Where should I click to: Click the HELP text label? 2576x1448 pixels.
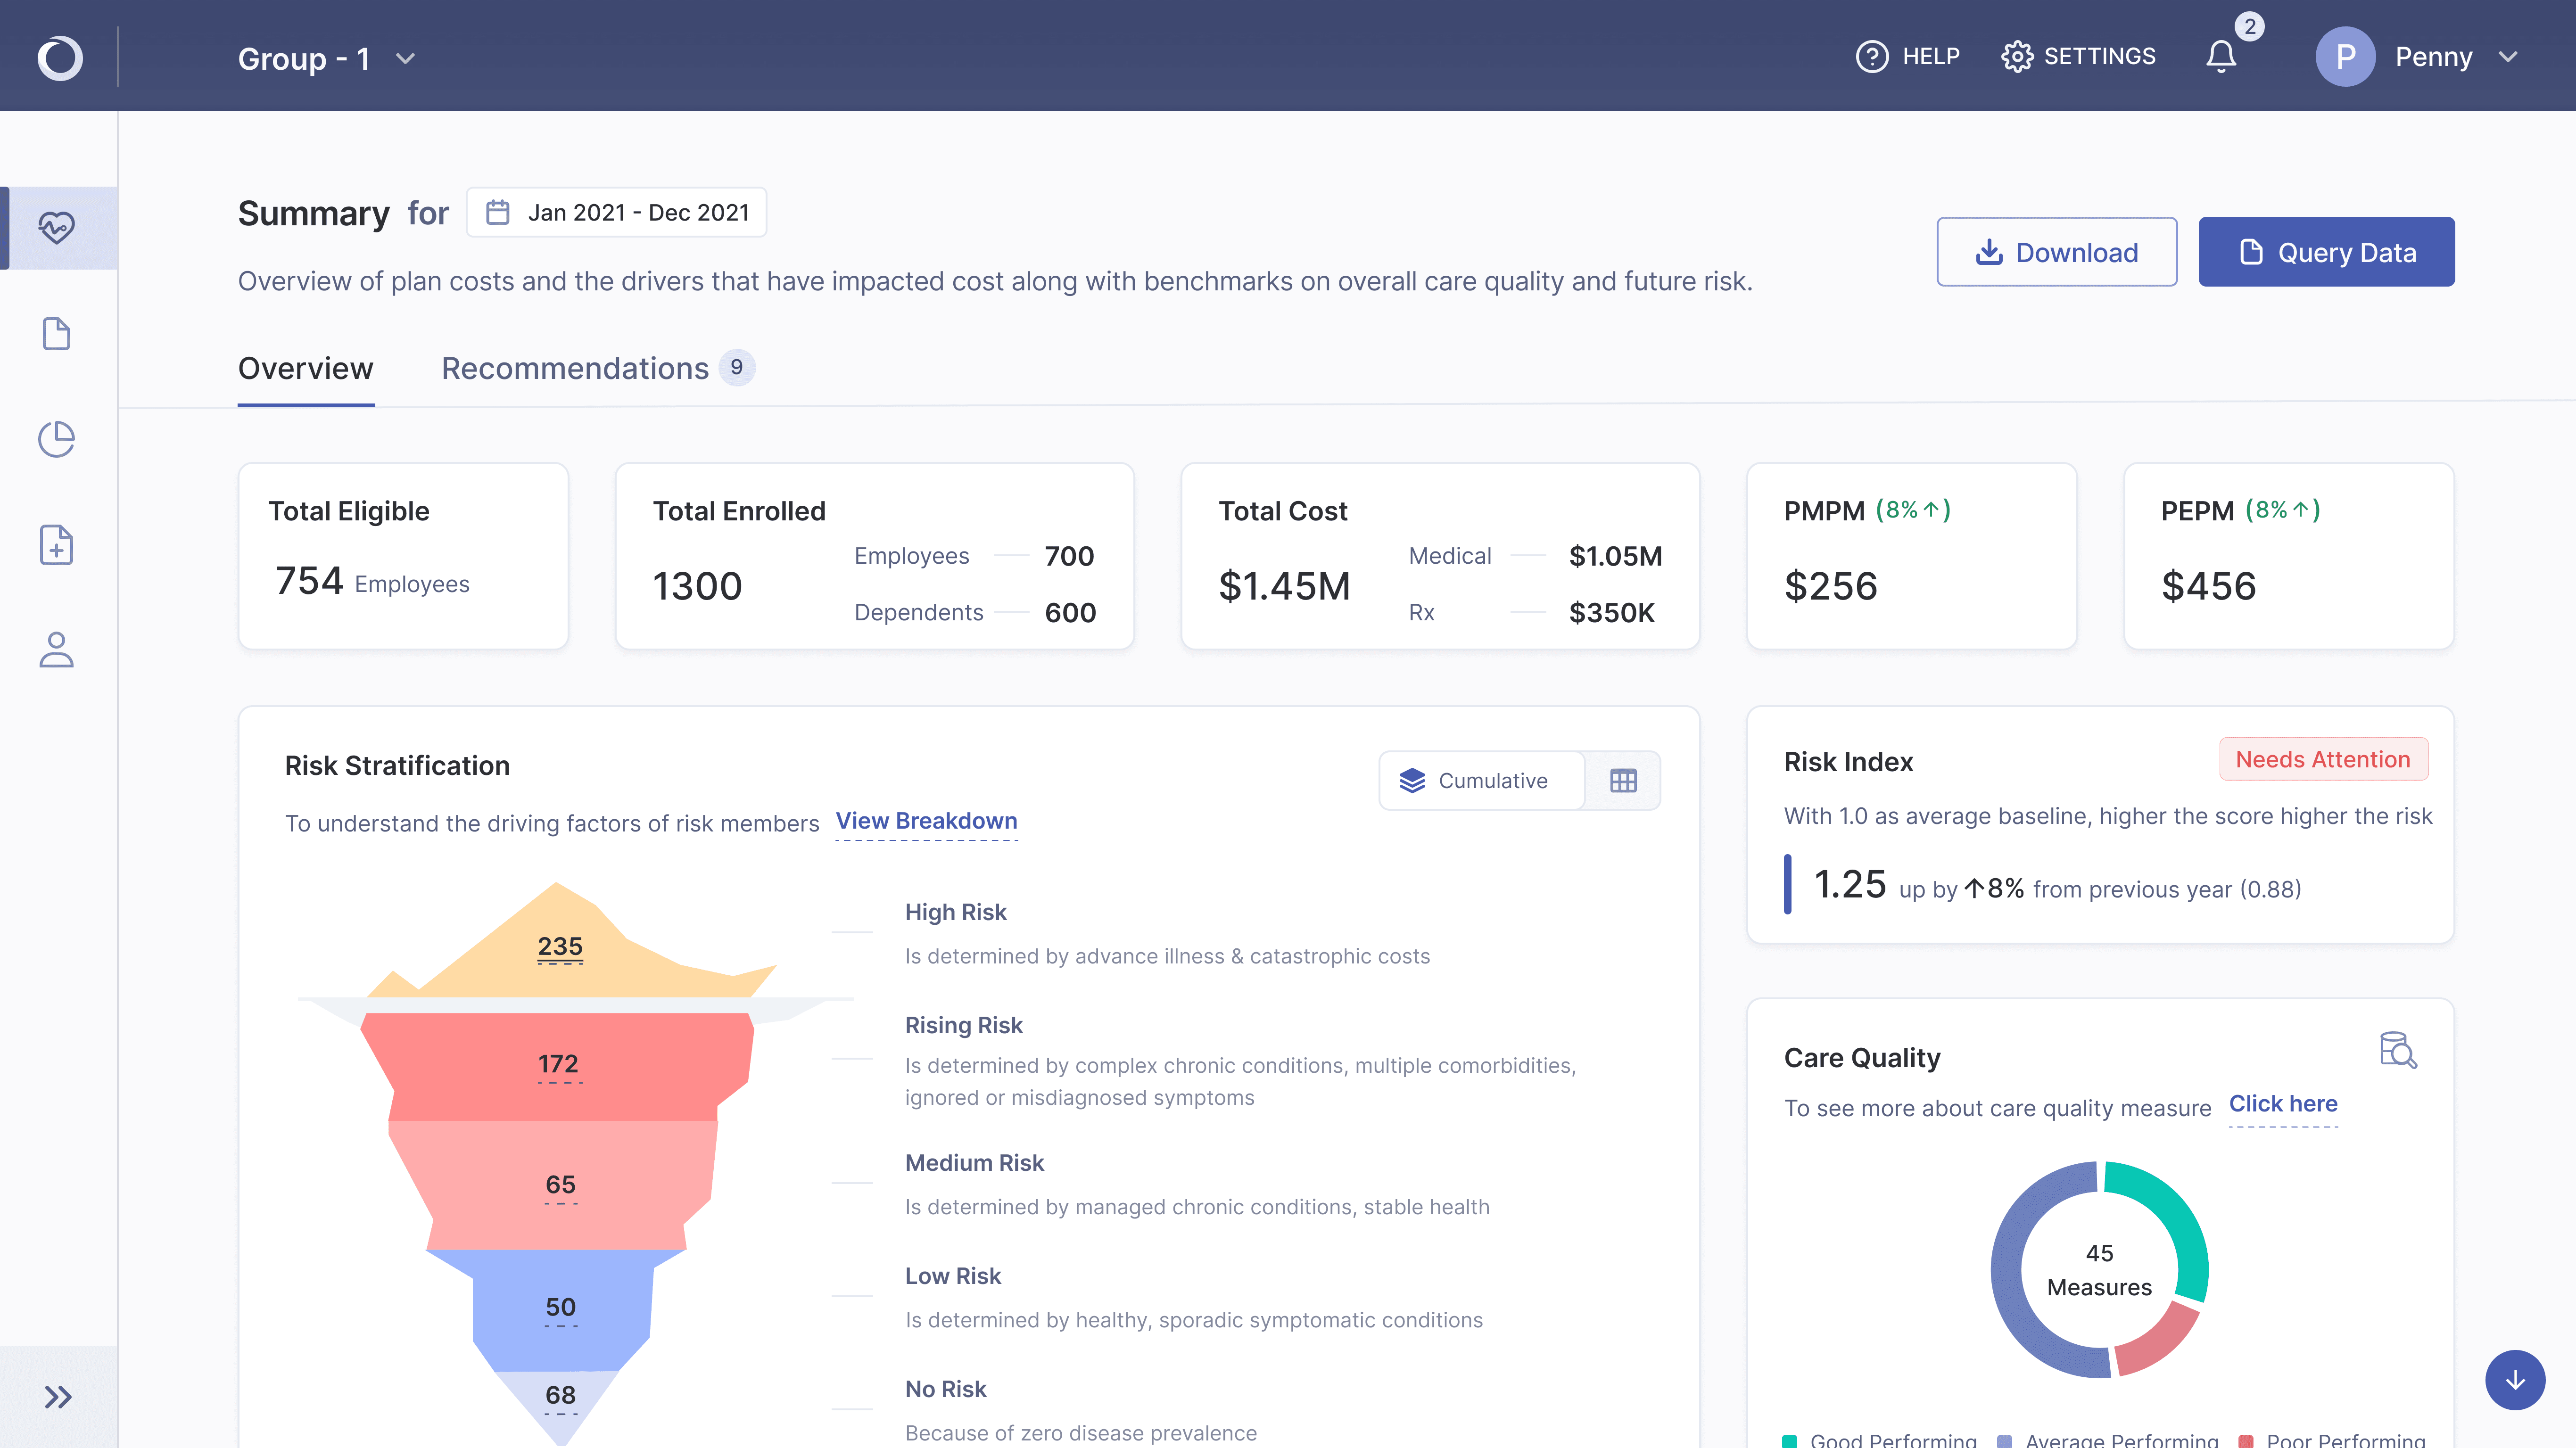click(x=1930, y=57)
